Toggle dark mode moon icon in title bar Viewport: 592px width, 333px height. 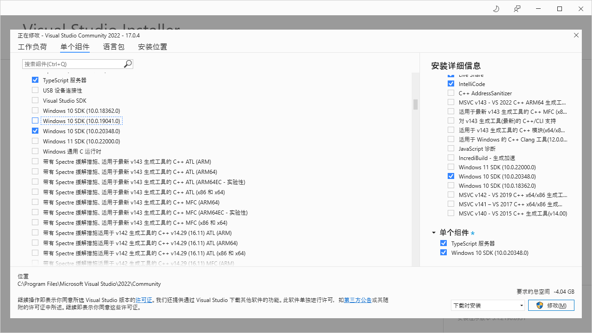(x=496, y=9)
